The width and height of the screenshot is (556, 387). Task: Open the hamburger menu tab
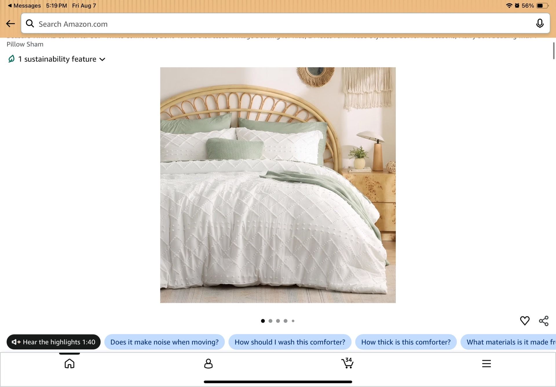pos(487,363)
